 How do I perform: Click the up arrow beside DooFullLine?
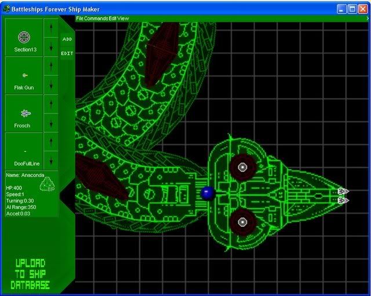(51, 141)
